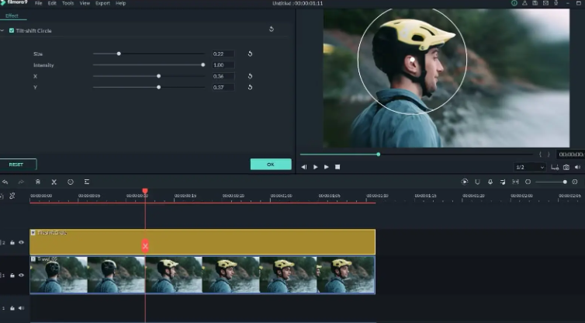Click the Size slider handle
The height and width of the screenshot is (323, 585).
(119, 54)
